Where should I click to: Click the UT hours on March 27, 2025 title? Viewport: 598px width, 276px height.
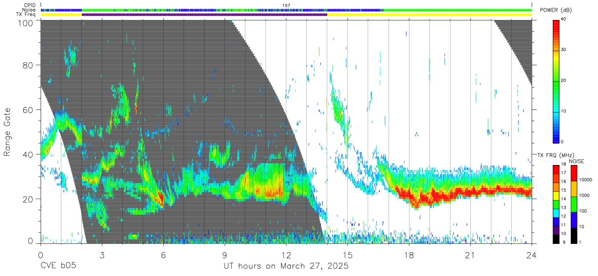[x=286, y=266]
